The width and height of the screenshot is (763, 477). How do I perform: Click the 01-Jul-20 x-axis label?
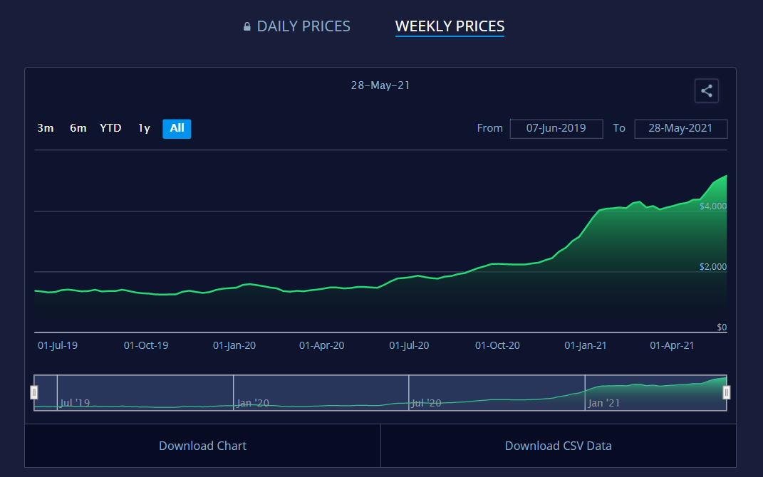409,345
